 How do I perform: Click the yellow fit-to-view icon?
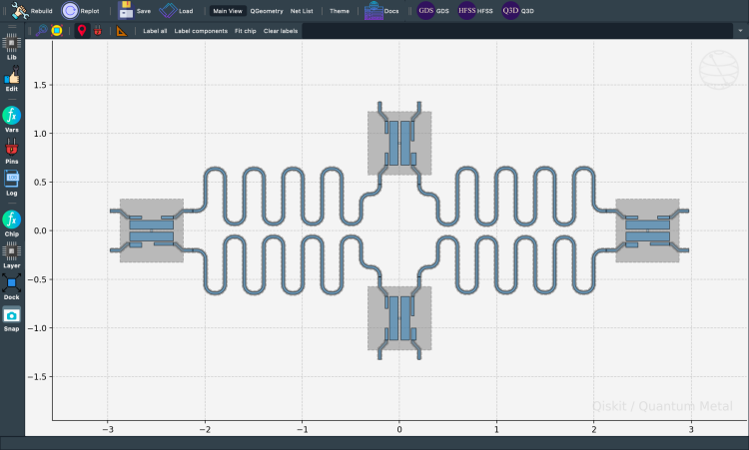click(57, 31)
